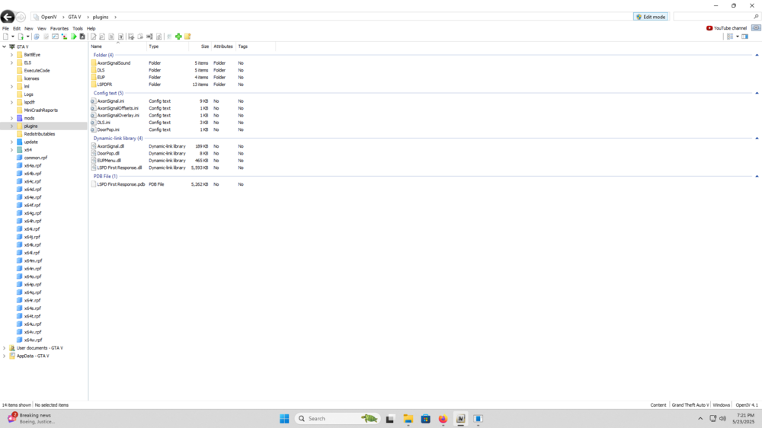This screenshot has width=762, height=428.
Task: Select EUPMenu.dll file
Action: pos(109,161)
